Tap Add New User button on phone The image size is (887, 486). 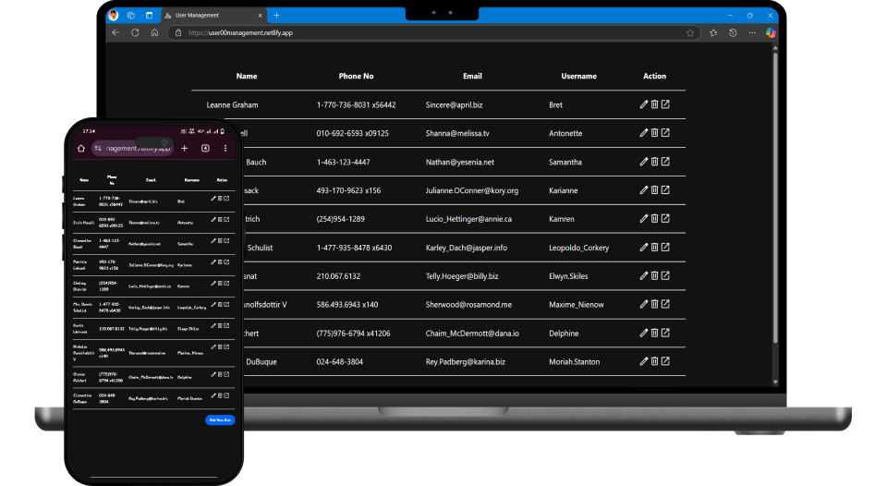pyautogui.click(x=220, y=419)
